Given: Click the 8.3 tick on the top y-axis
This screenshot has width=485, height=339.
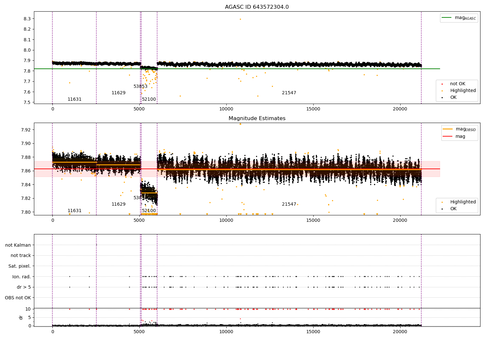Looking at the screenshot, I should point(27,19).
